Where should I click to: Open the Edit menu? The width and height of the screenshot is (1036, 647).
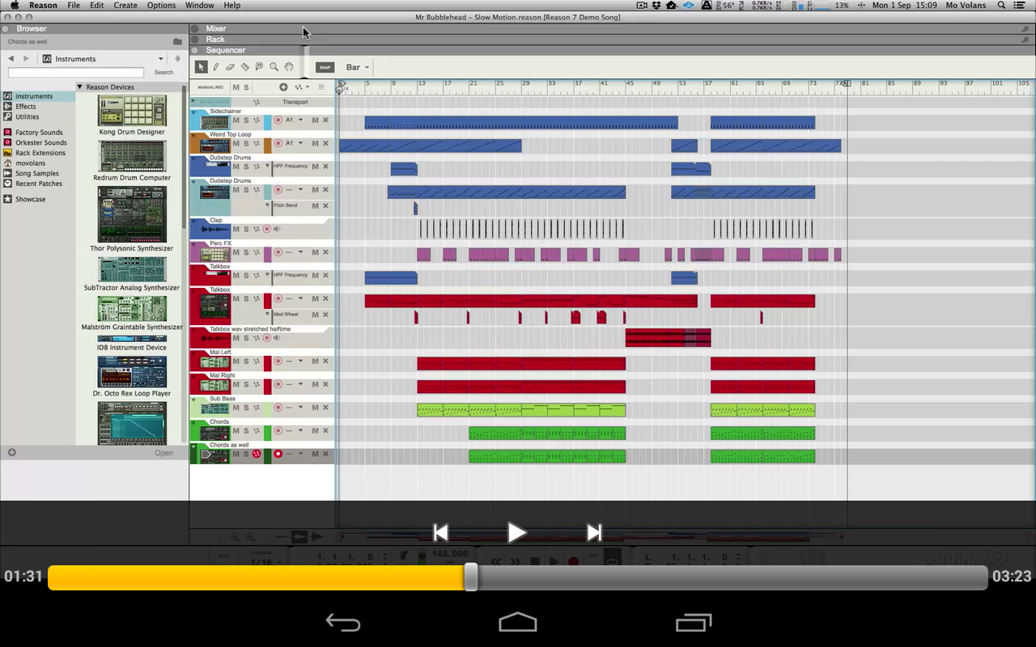(x=96, y=5)
